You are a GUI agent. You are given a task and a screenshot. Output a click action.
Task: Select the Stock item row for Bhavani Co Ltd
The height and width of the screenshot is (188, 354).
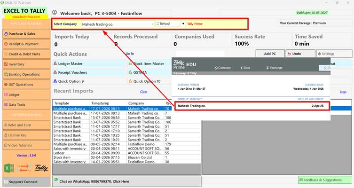tap(126, 157)
